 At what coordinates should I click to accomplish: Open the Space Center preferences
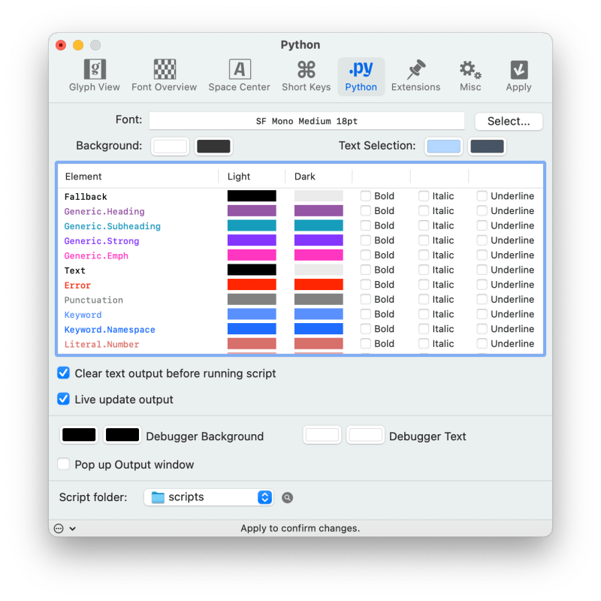[239, 73]
